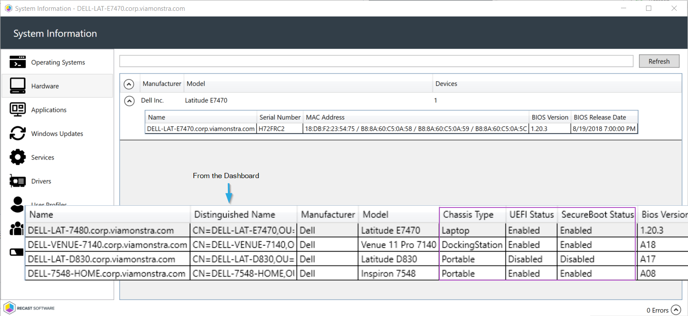688x316 pixels.
Task: Expand the 0 Errors panel chevron
Action: 676,310
